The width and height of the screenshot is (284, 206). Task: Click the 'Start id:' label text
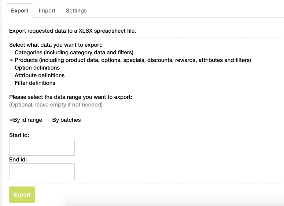[x=19, y=135]
